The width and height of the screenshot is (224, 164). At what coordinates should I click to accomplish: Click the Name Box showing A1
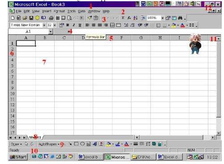[x=28, y=31]
